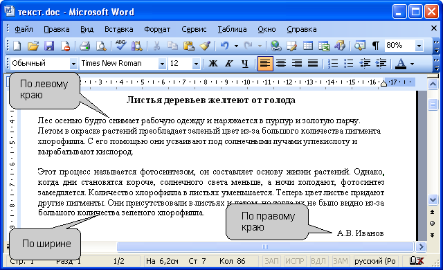Increase the paragraph indent

click(x=381, y=64)
